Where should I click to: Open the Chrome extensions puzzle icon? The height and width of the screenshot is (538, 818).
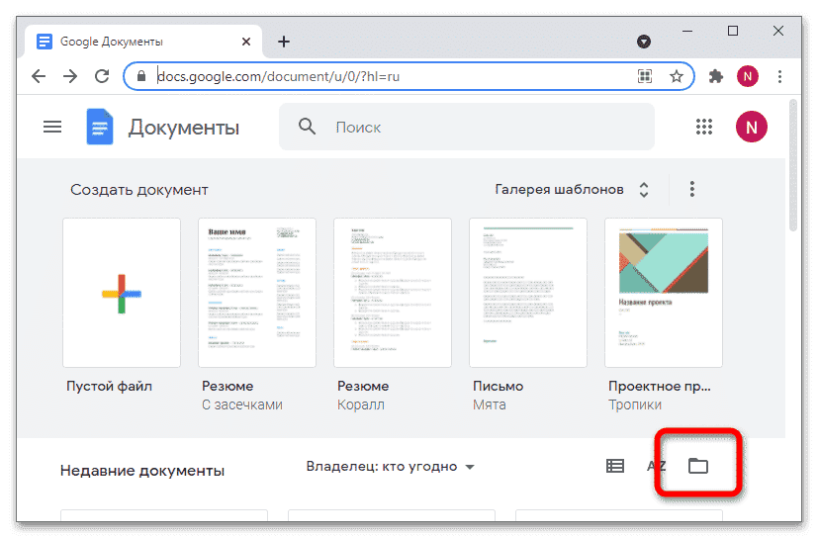pos(716,76)
